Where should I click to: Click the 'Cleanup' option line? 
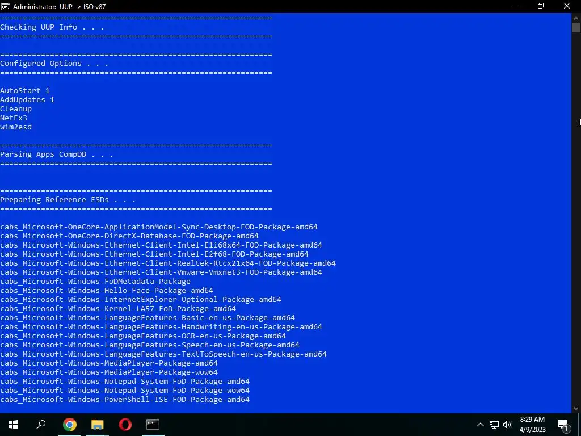(x=16, y=108)
